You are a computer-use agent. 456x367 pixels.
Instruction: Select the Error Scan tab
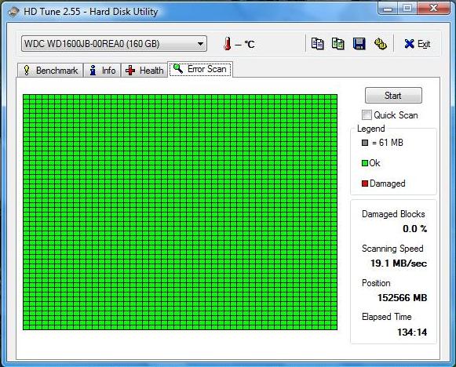click(x=200, y=69)
